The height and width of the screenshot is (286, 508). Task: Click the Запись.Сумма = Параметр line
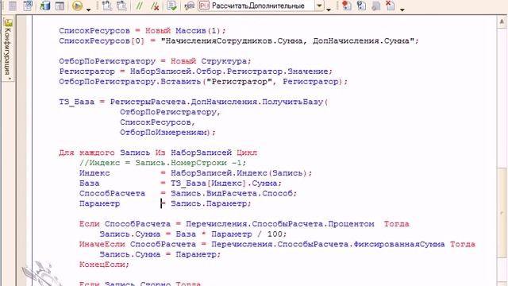(160, 254)
